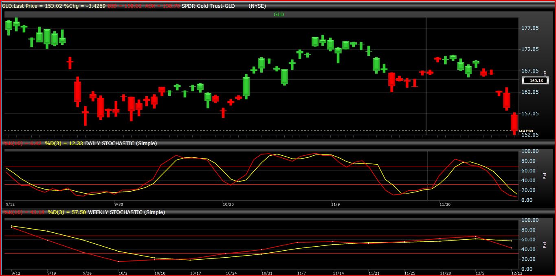Click the 10/24 date on weekly axis

point(231,273)
